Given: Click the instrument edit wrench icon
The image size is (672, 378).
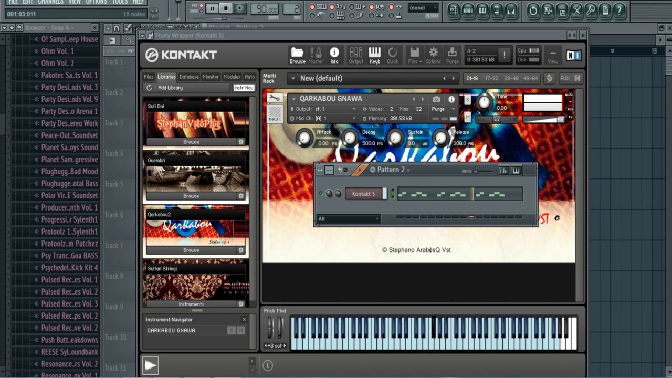Looking at the screenshot, I should [275, 99].
